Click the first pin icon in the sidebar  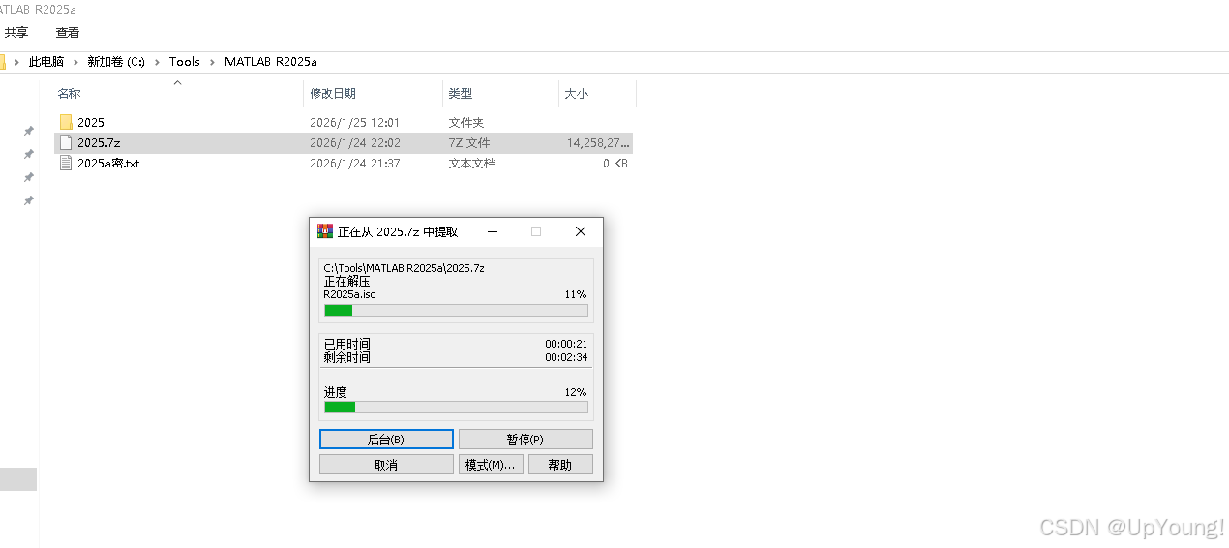pos(29,131)
